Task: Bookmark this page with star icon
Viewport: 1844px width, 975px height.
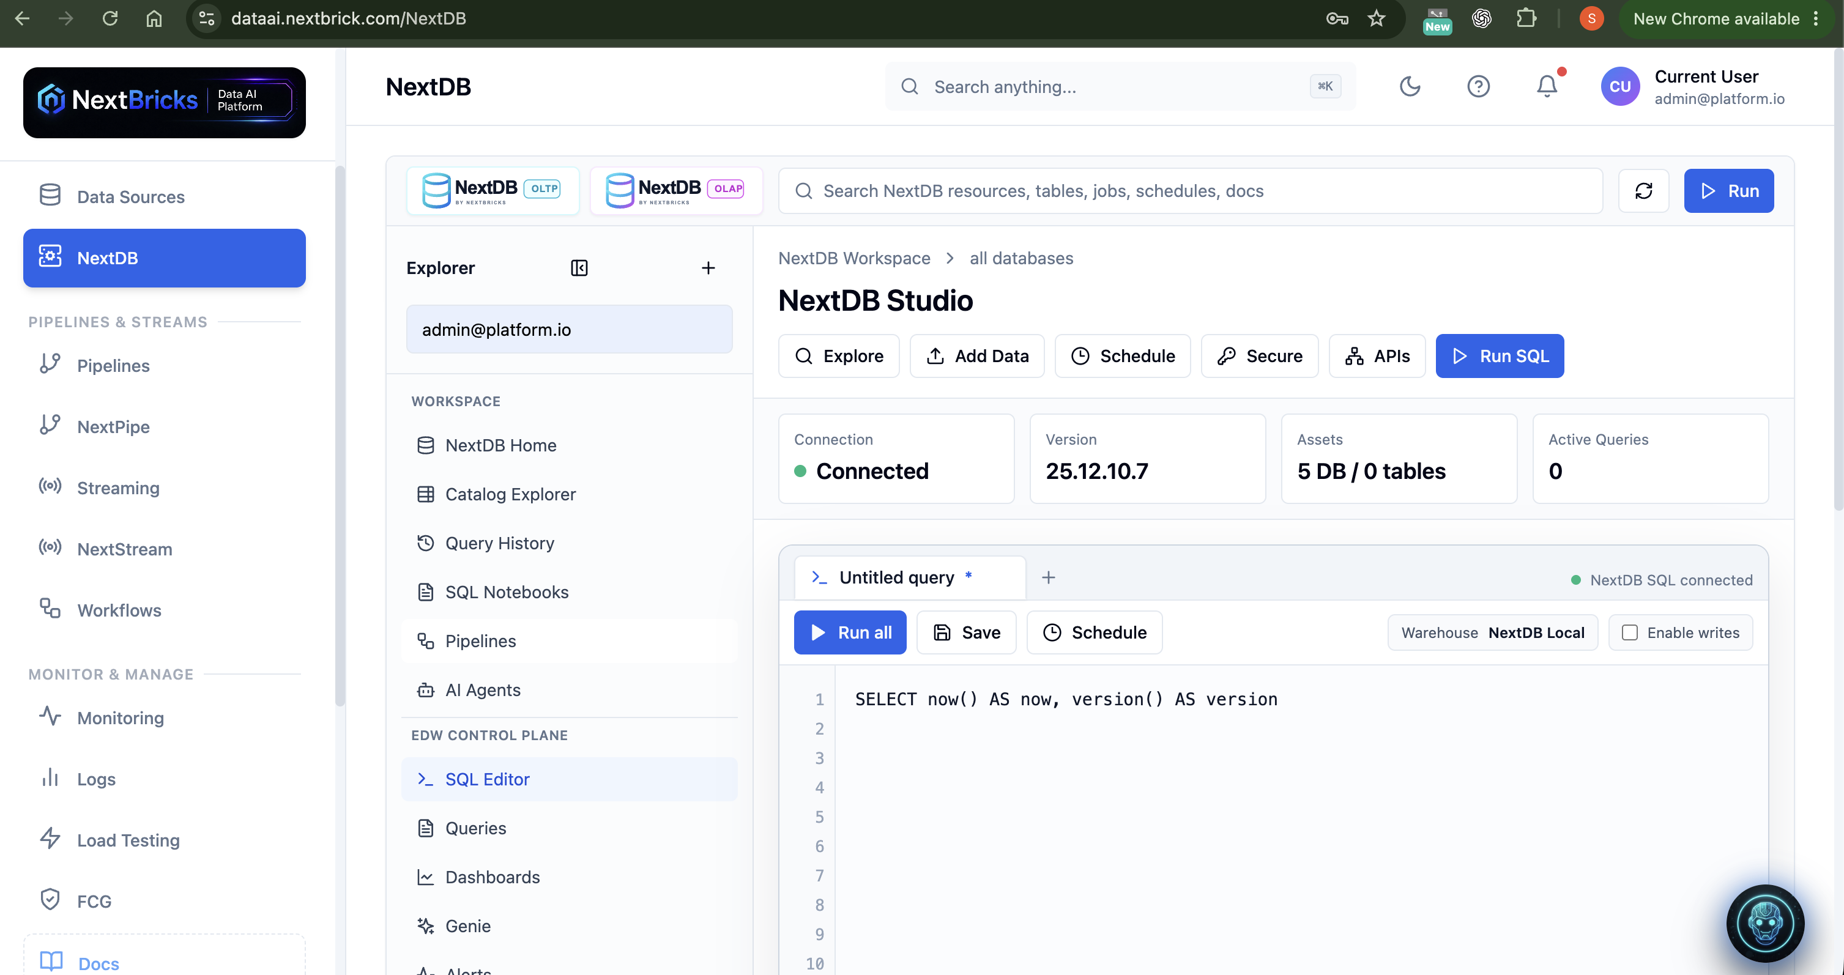Action: tap(1376, 18)
